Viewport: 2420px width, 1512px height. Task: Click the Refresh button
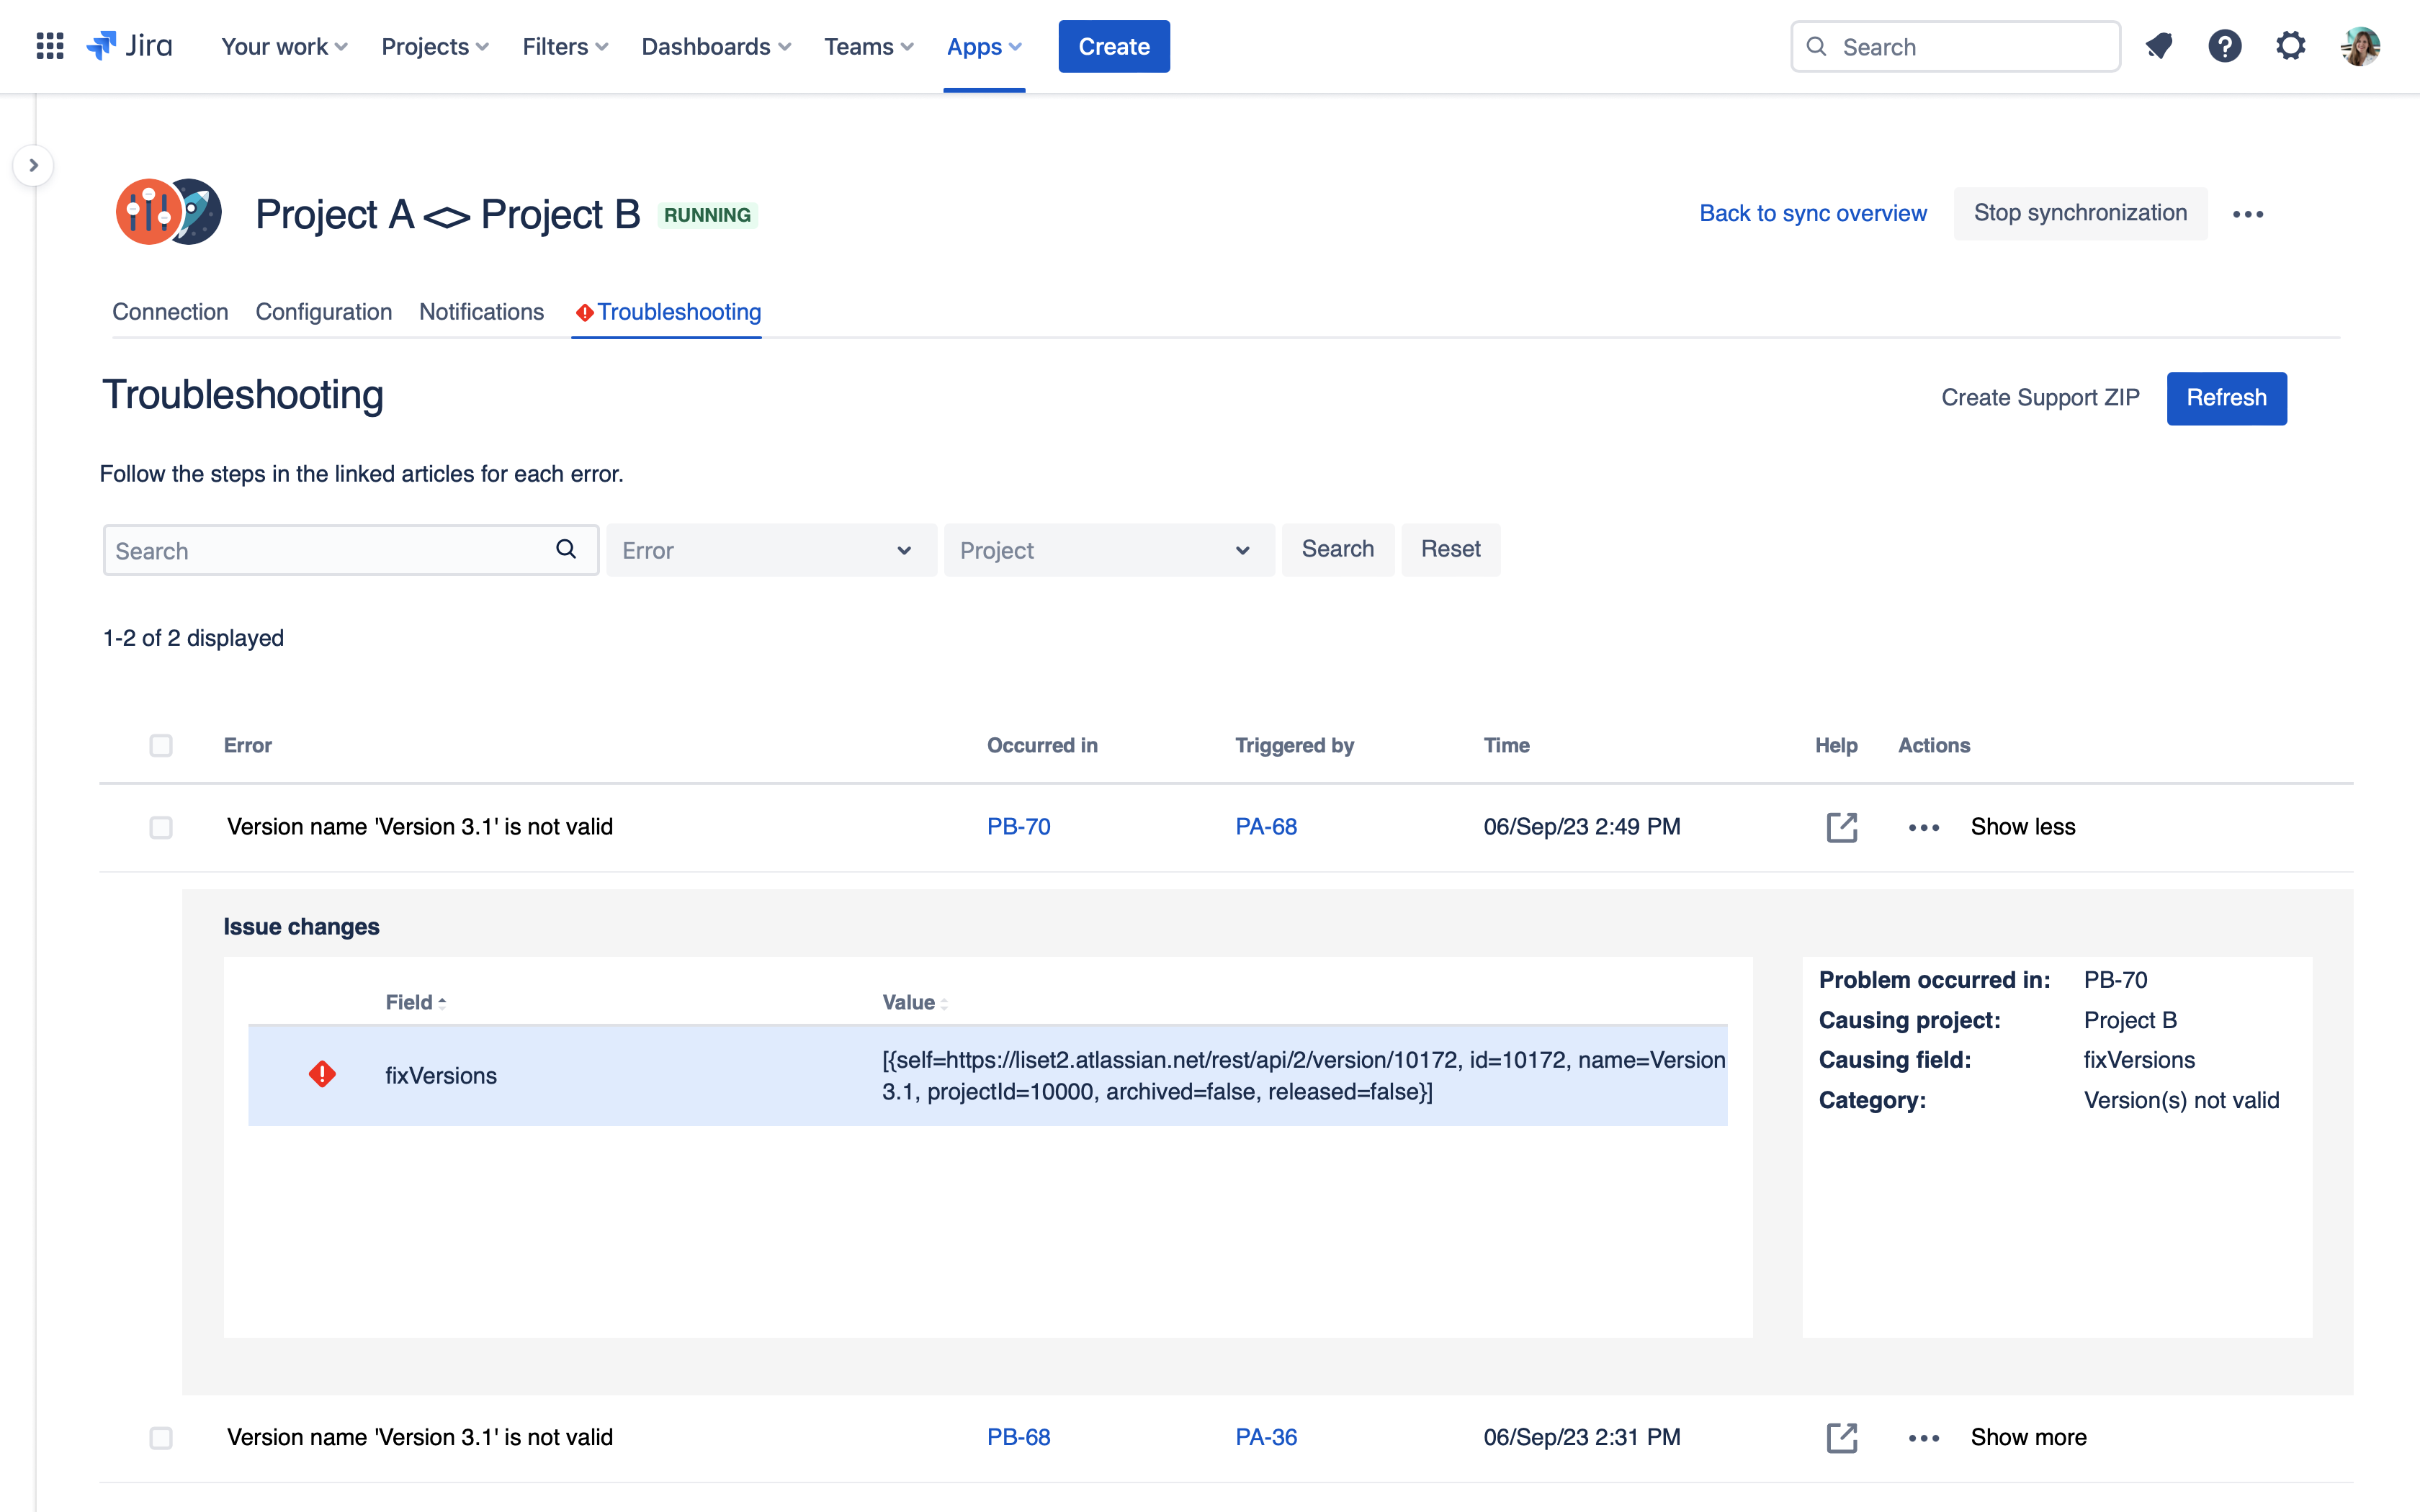pos(2225,398)
